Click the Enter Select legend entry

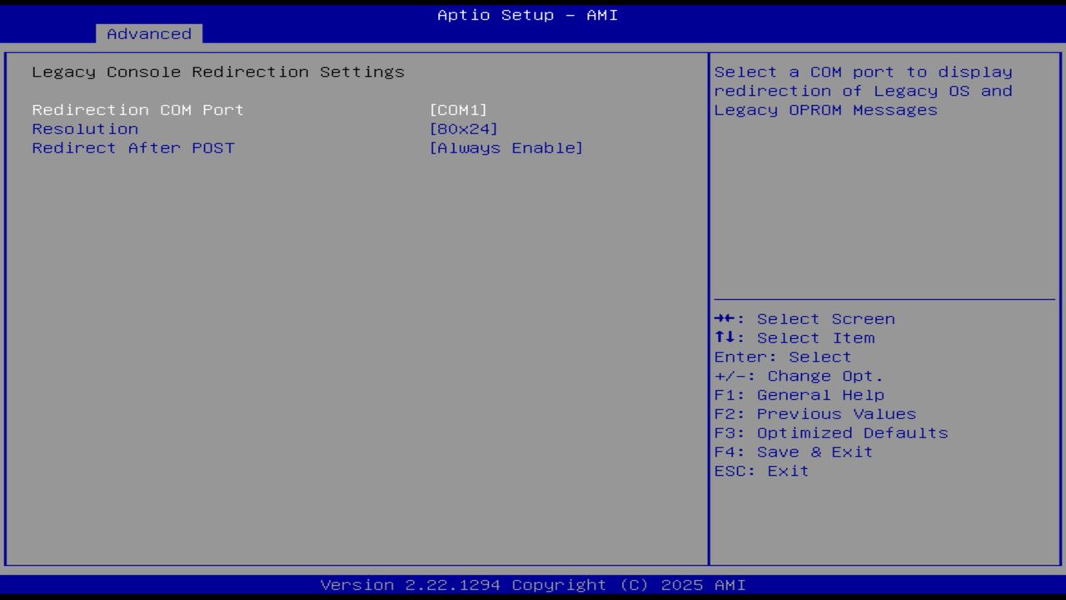pos(783,356)
